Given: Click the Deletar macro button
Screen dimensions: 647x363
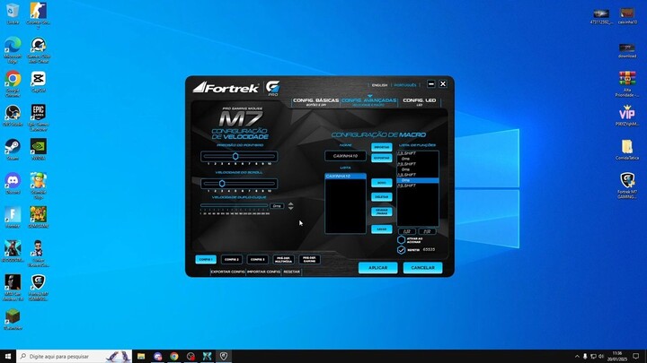Looking at the screenshot, I should 382,197.
